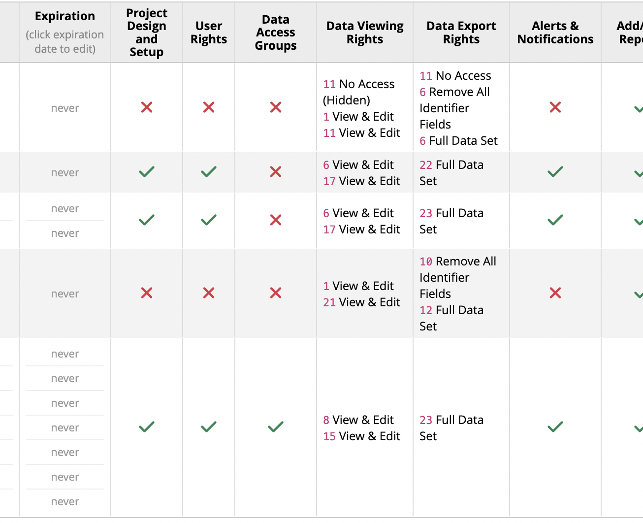Click the red X under Project Design in first row
The image size is (643, 523).
click(x=146, y=107)
